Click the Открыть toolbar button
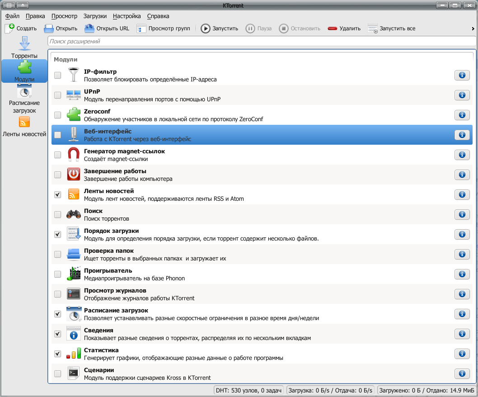The height and width of the screenshot is (397, 478). 61,28
